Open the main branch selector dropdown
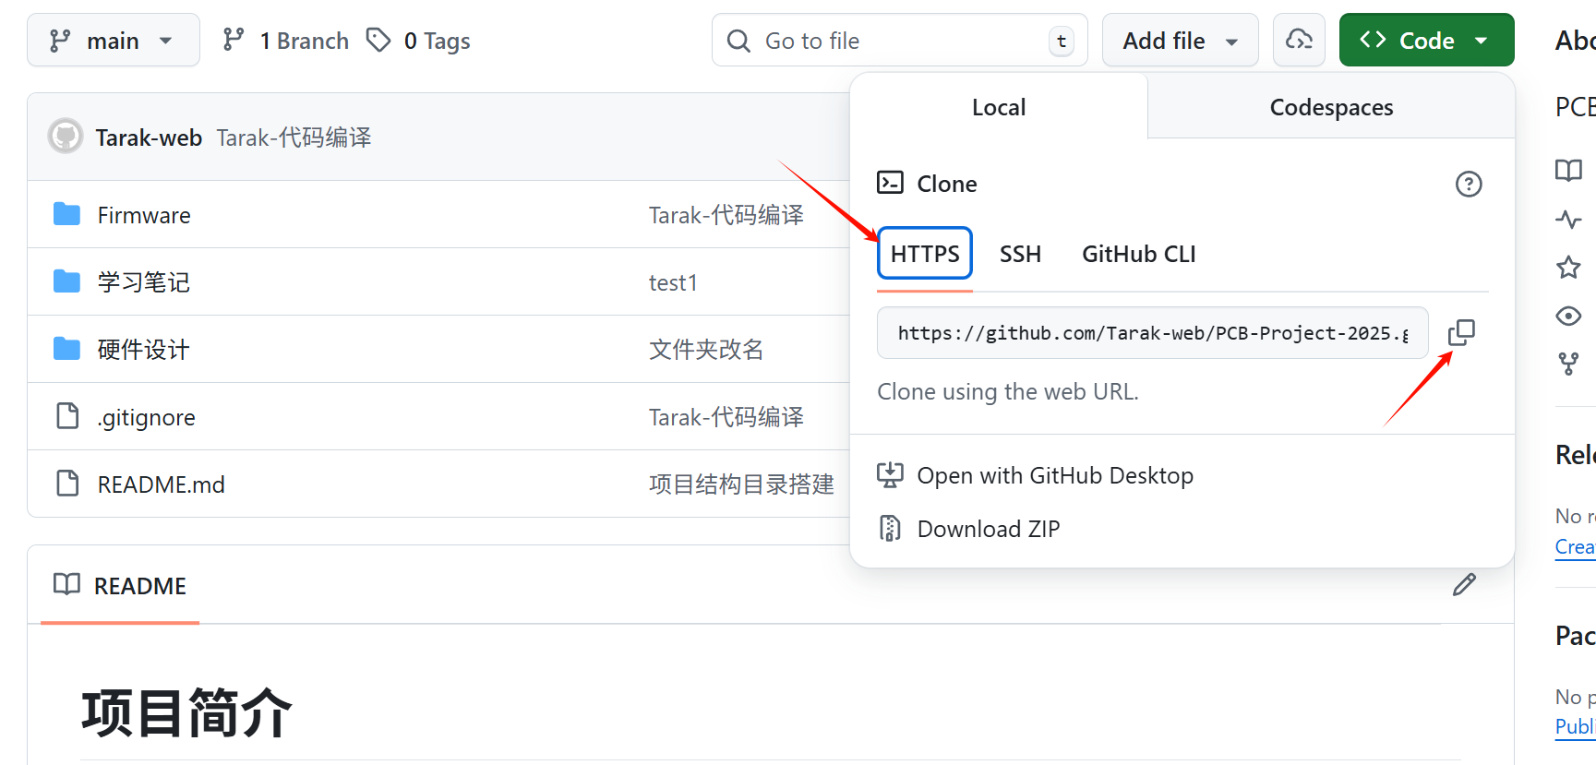 point(114,40)
